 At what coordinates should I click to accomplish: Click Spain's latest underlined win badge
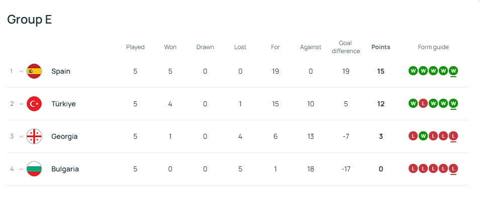pyautogui.click(x=453, y=71)
